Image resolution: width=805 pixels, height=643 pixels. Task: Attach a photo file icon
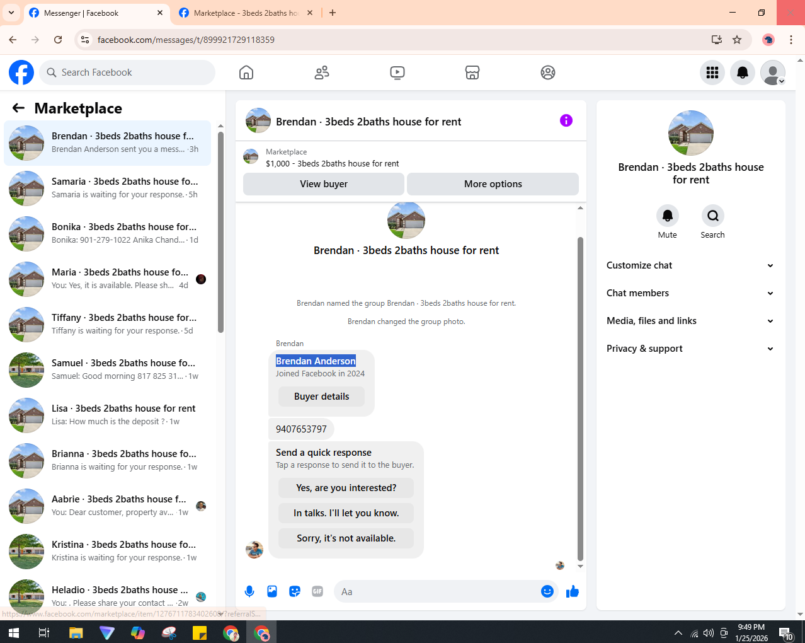tap(272, 591)
